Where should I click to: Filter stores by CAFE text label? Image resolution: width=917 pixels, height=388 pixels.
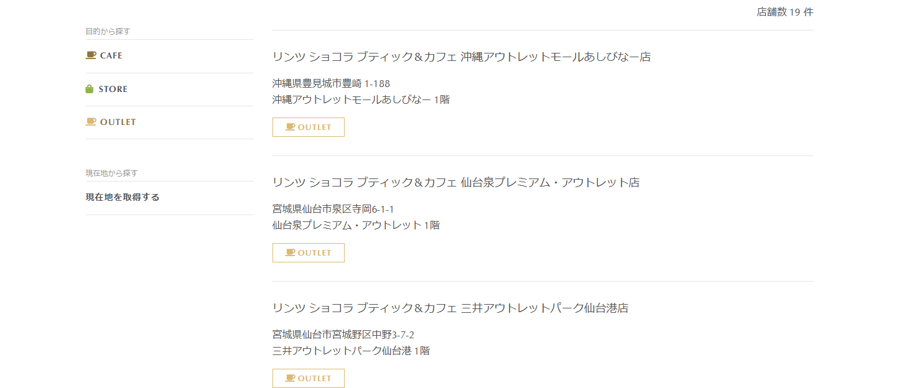(x=111, y=55)
